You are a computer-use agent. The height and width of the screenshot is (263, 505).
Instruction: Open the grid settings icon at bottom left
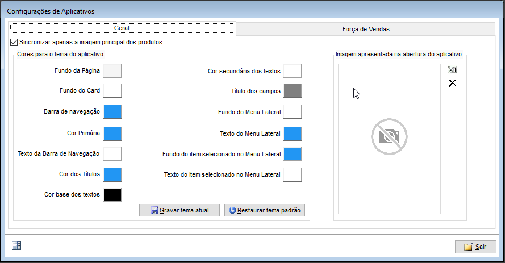pos(16,246)
